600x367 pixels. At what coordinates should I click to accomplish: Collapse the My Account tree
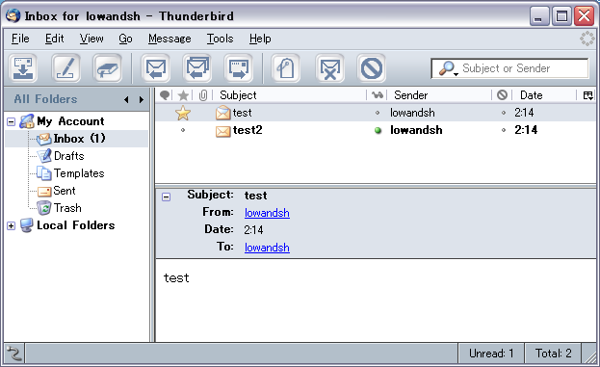(12, 122)
